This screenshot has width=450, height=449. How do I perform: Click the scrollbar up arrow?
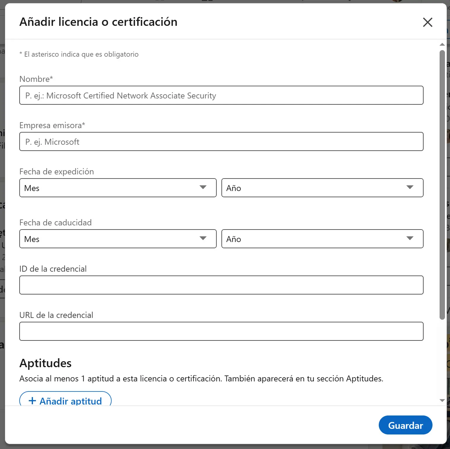click(x=442, y=44)
